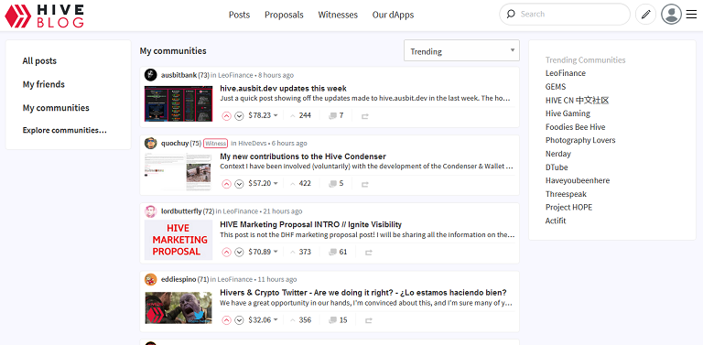Image resolution: width=703 pixels, height=345 pixels.
Task: Expand the $78.23 payout details
Action: pyautogui.click(x=264, y=115)
